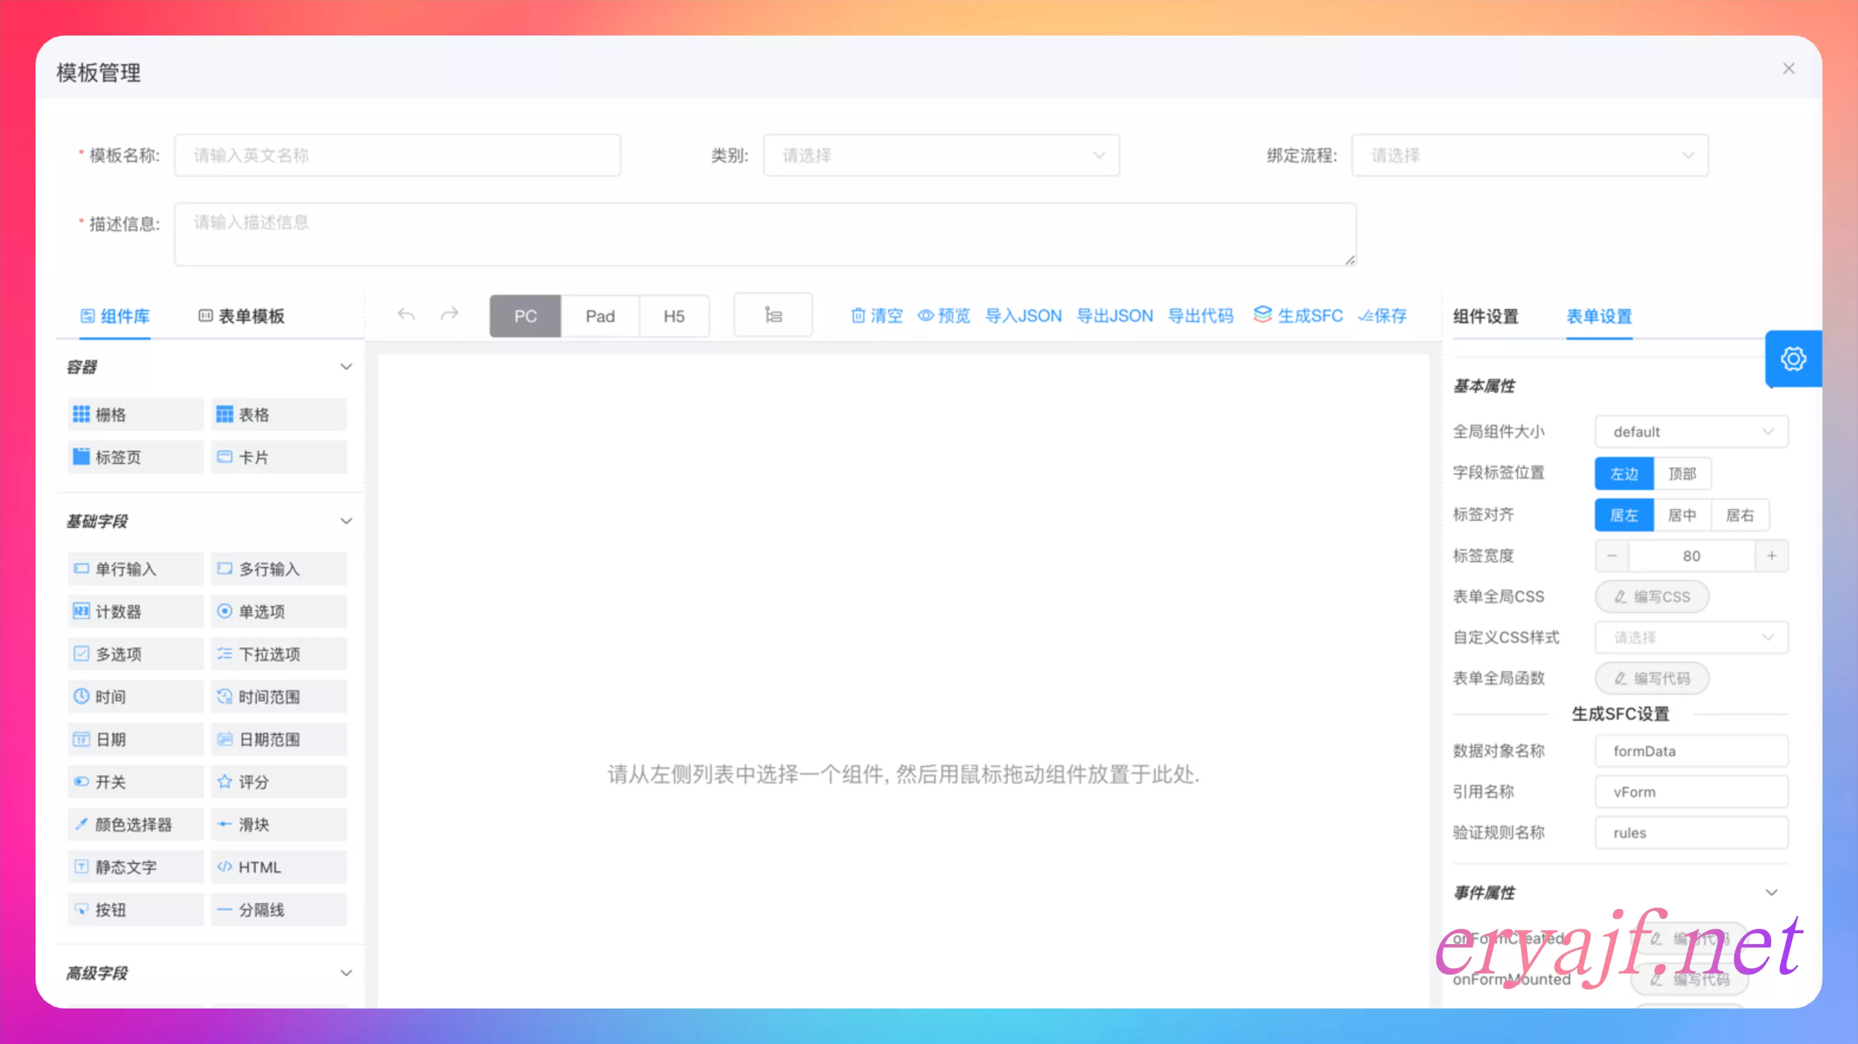Viewport: 1858px width, 1044px height.
Task: Focus the 描述信息 description textarea
Action: point(765,234)
